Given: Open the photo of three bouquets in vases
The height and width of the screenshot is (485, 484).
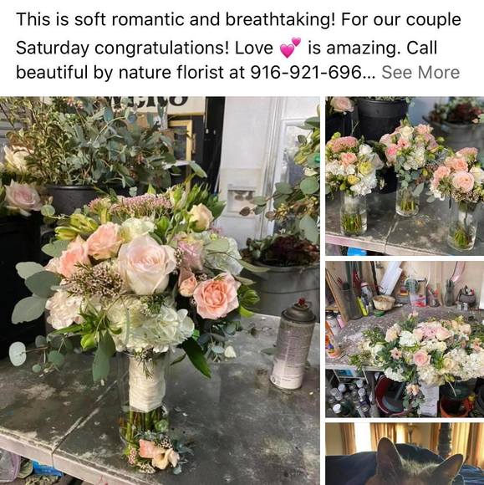Looking at the screenshot, I should pos(405,176).
